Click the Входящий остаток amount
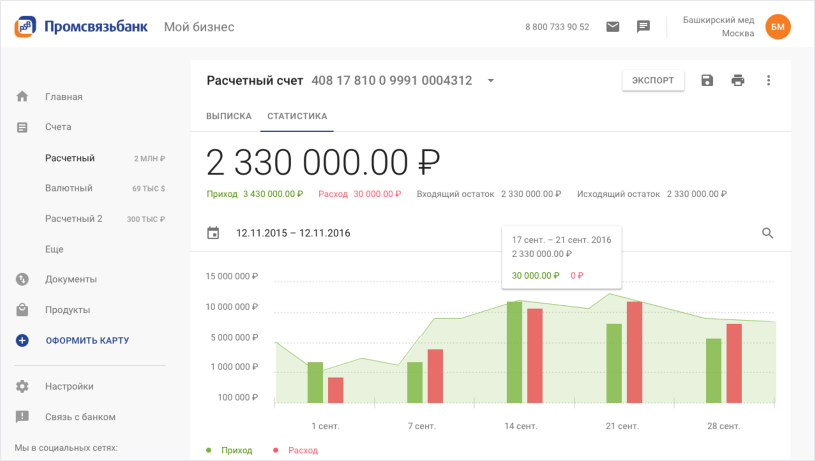Screen dimensions: 815x461 coord(531,194)
